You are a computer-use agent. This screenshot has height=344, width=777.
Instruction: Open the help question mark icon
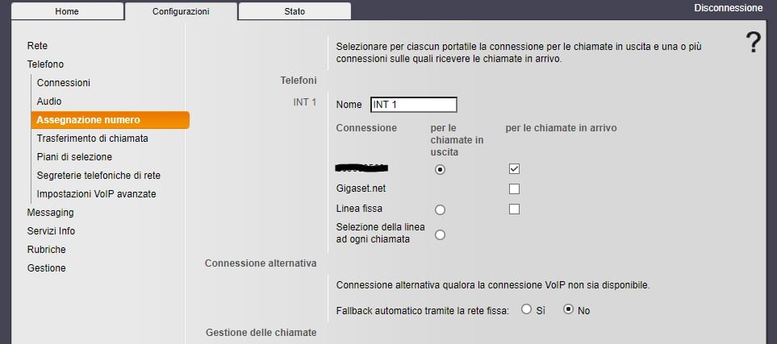(753, 42)
